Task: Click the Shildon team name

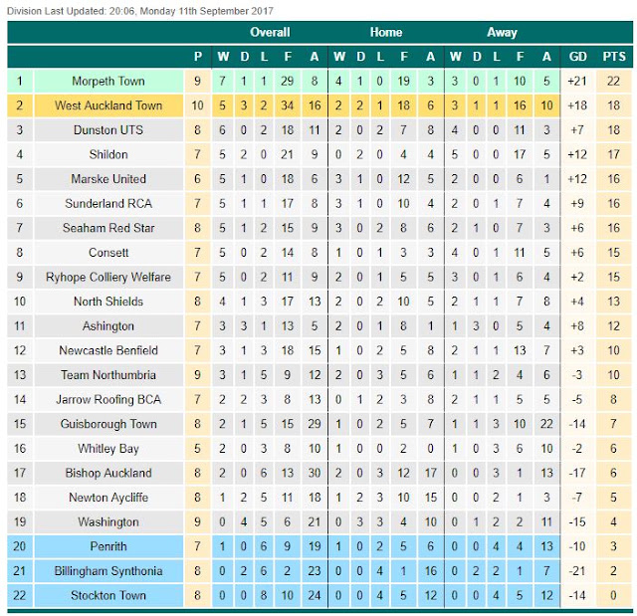Action: click(108, 154)
